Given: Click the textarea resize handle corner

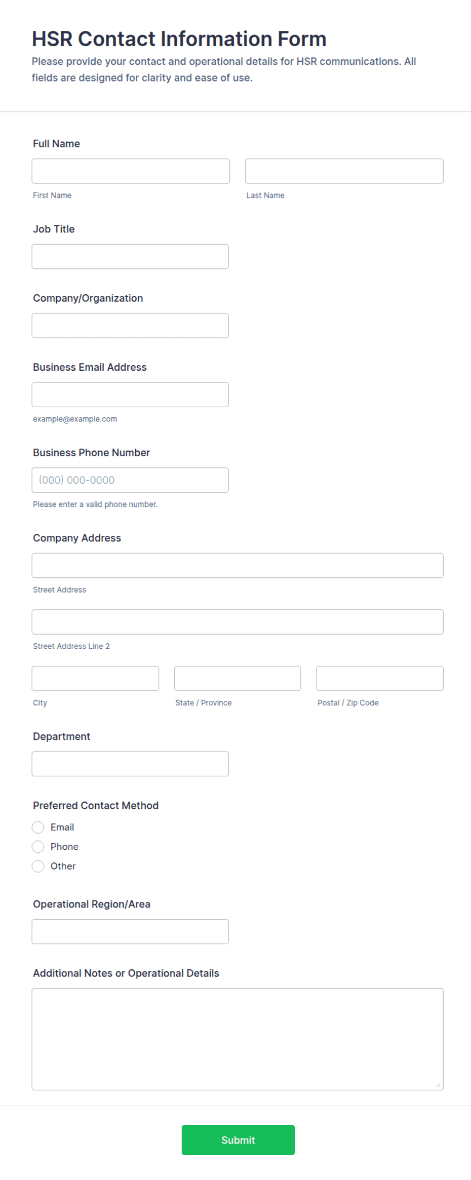Looking at the screenshot, I should pyautogui.click(x=438, y=1085).
